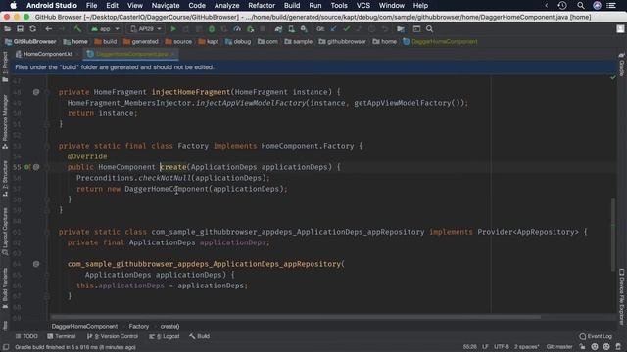Open the VCS menu
Screen dimensions: 627x352
pos(363,6)
